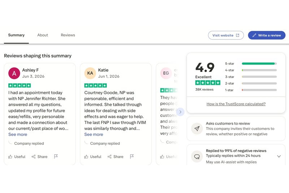289x193 pixels.
Task: Mark Katie's review as Useful
Action: tap(93, 157)
